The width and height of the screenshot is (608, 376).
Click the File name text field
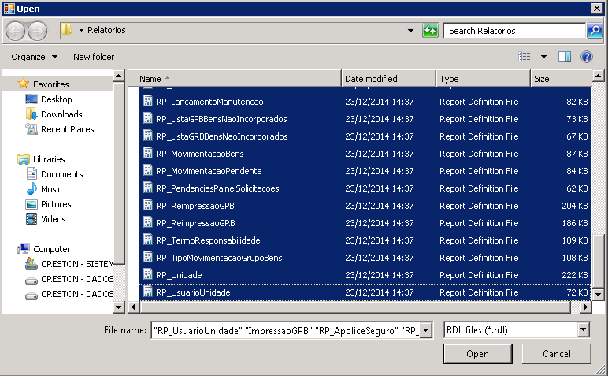click(x=286, y=330)
